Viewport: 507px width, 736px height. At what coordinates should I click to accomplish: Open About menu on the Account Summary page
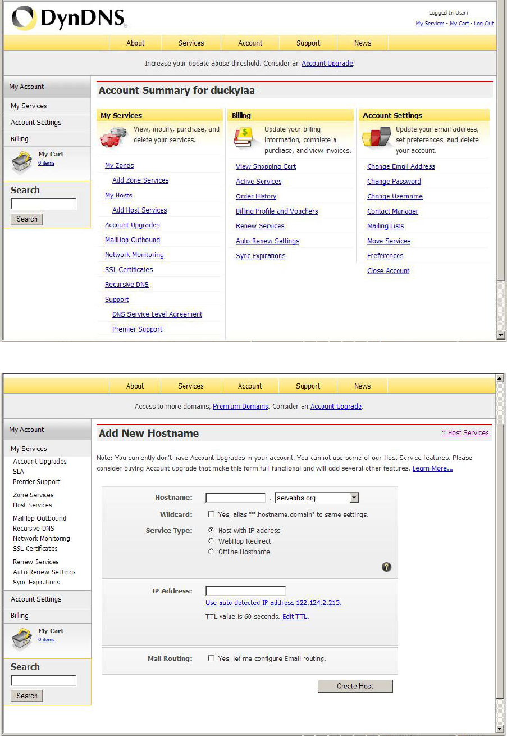[x=135, y=43]
